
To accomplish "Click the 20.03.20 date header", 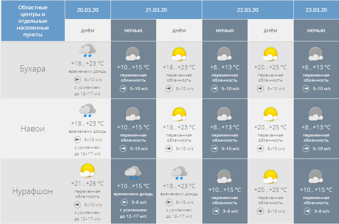I will [88, 10].
